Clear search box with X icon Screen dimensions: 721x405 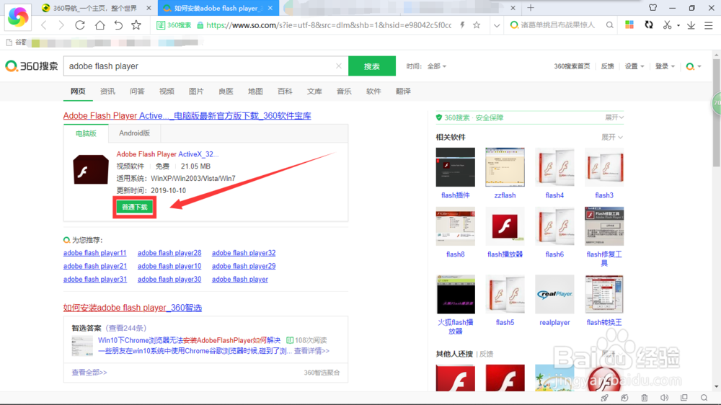[x=339, y=66]
